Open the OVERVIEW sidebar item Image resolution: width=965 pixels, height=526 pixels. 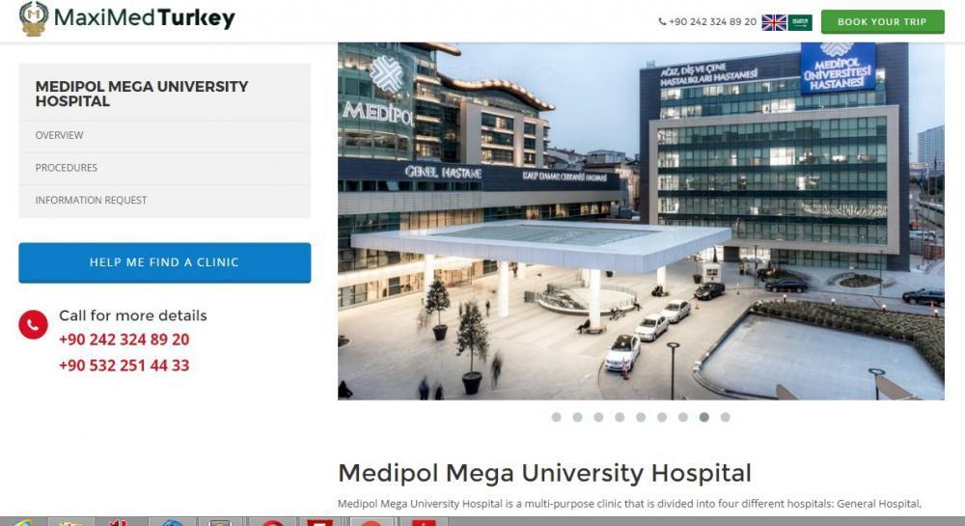[x=164, y=135]
